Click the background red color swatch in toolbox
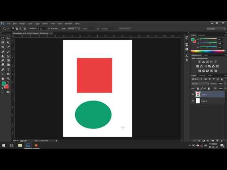227x170 pixels. coord(7,86)
